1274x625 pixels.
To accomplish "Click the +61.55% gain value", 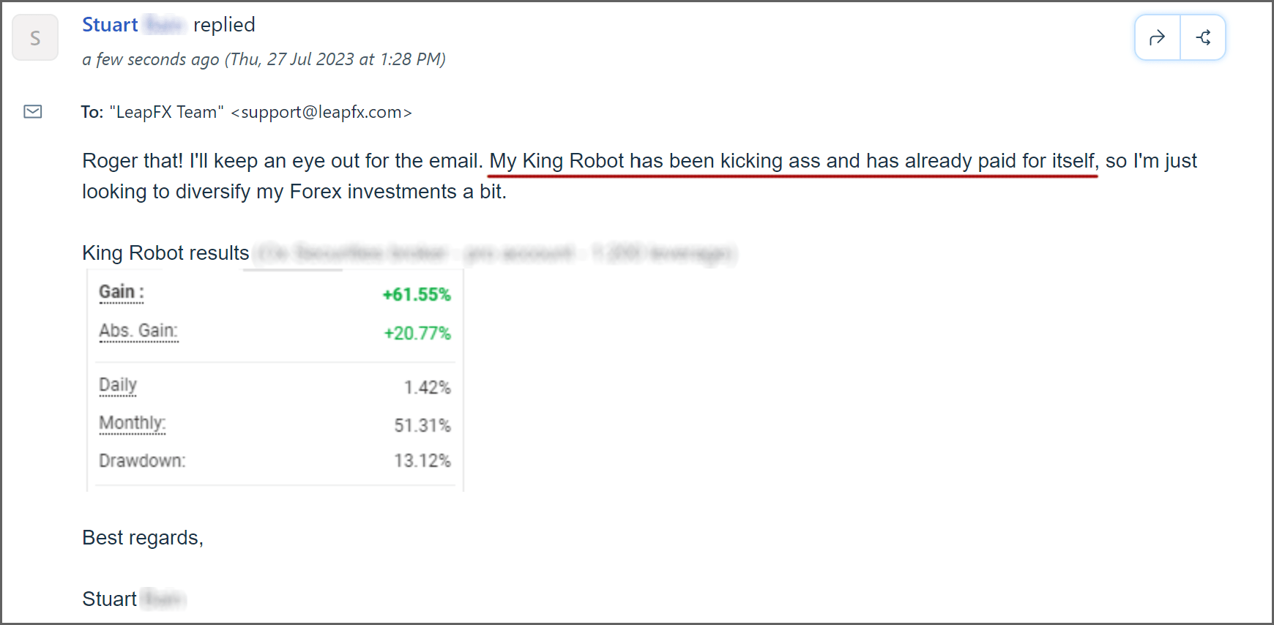I will 417,295.
